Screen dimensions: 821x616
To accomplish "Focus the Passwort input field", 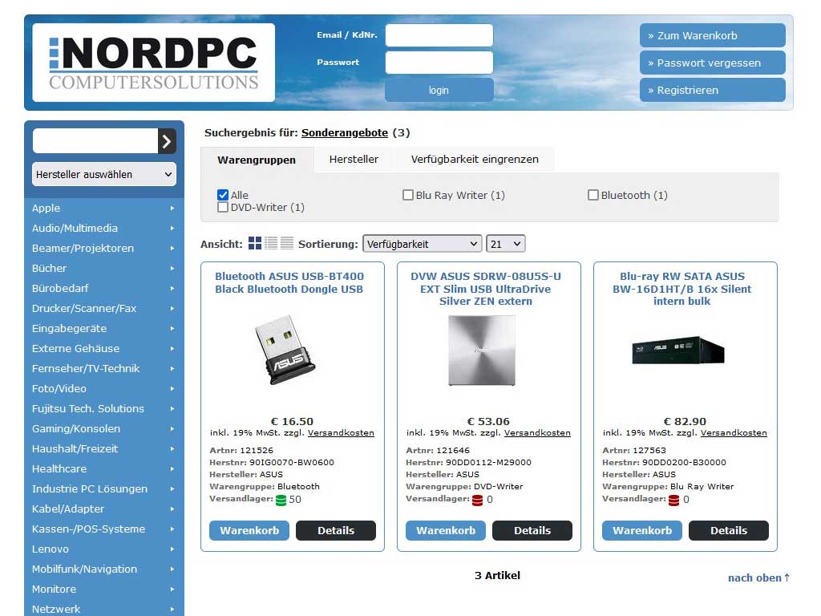I will pos(439,63).
